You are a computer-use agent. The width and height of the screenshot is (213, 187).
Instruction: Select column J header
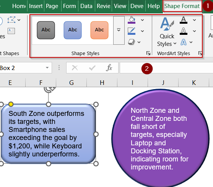(x=163, y=83)
